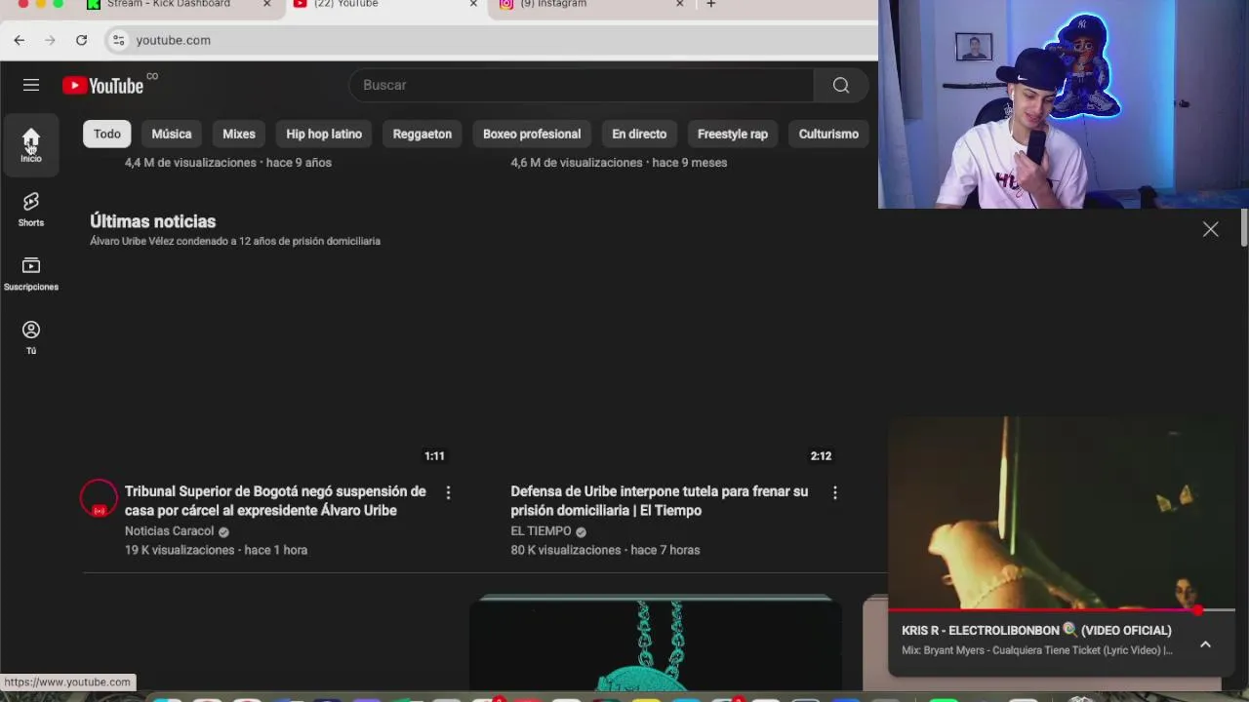The width and height of the screenshot is (1249, 702).
Task: Open options menu for Defensa de Uribe video
Action: 834,493
